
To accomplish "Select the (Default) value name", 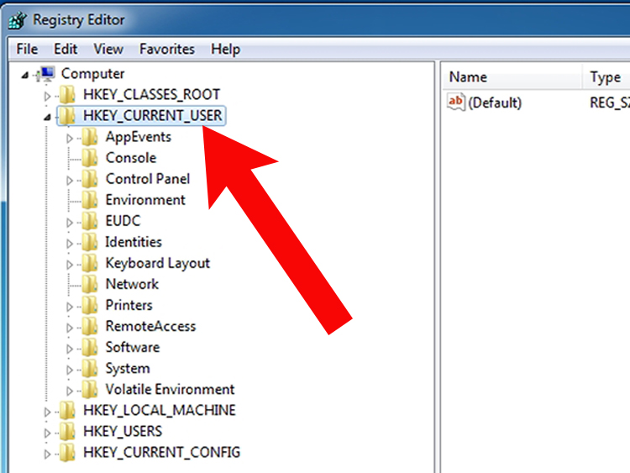I will tap(495, 102).
